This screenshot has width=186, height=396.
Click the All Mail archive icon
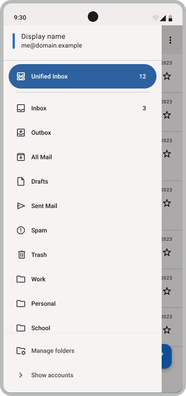21,157
